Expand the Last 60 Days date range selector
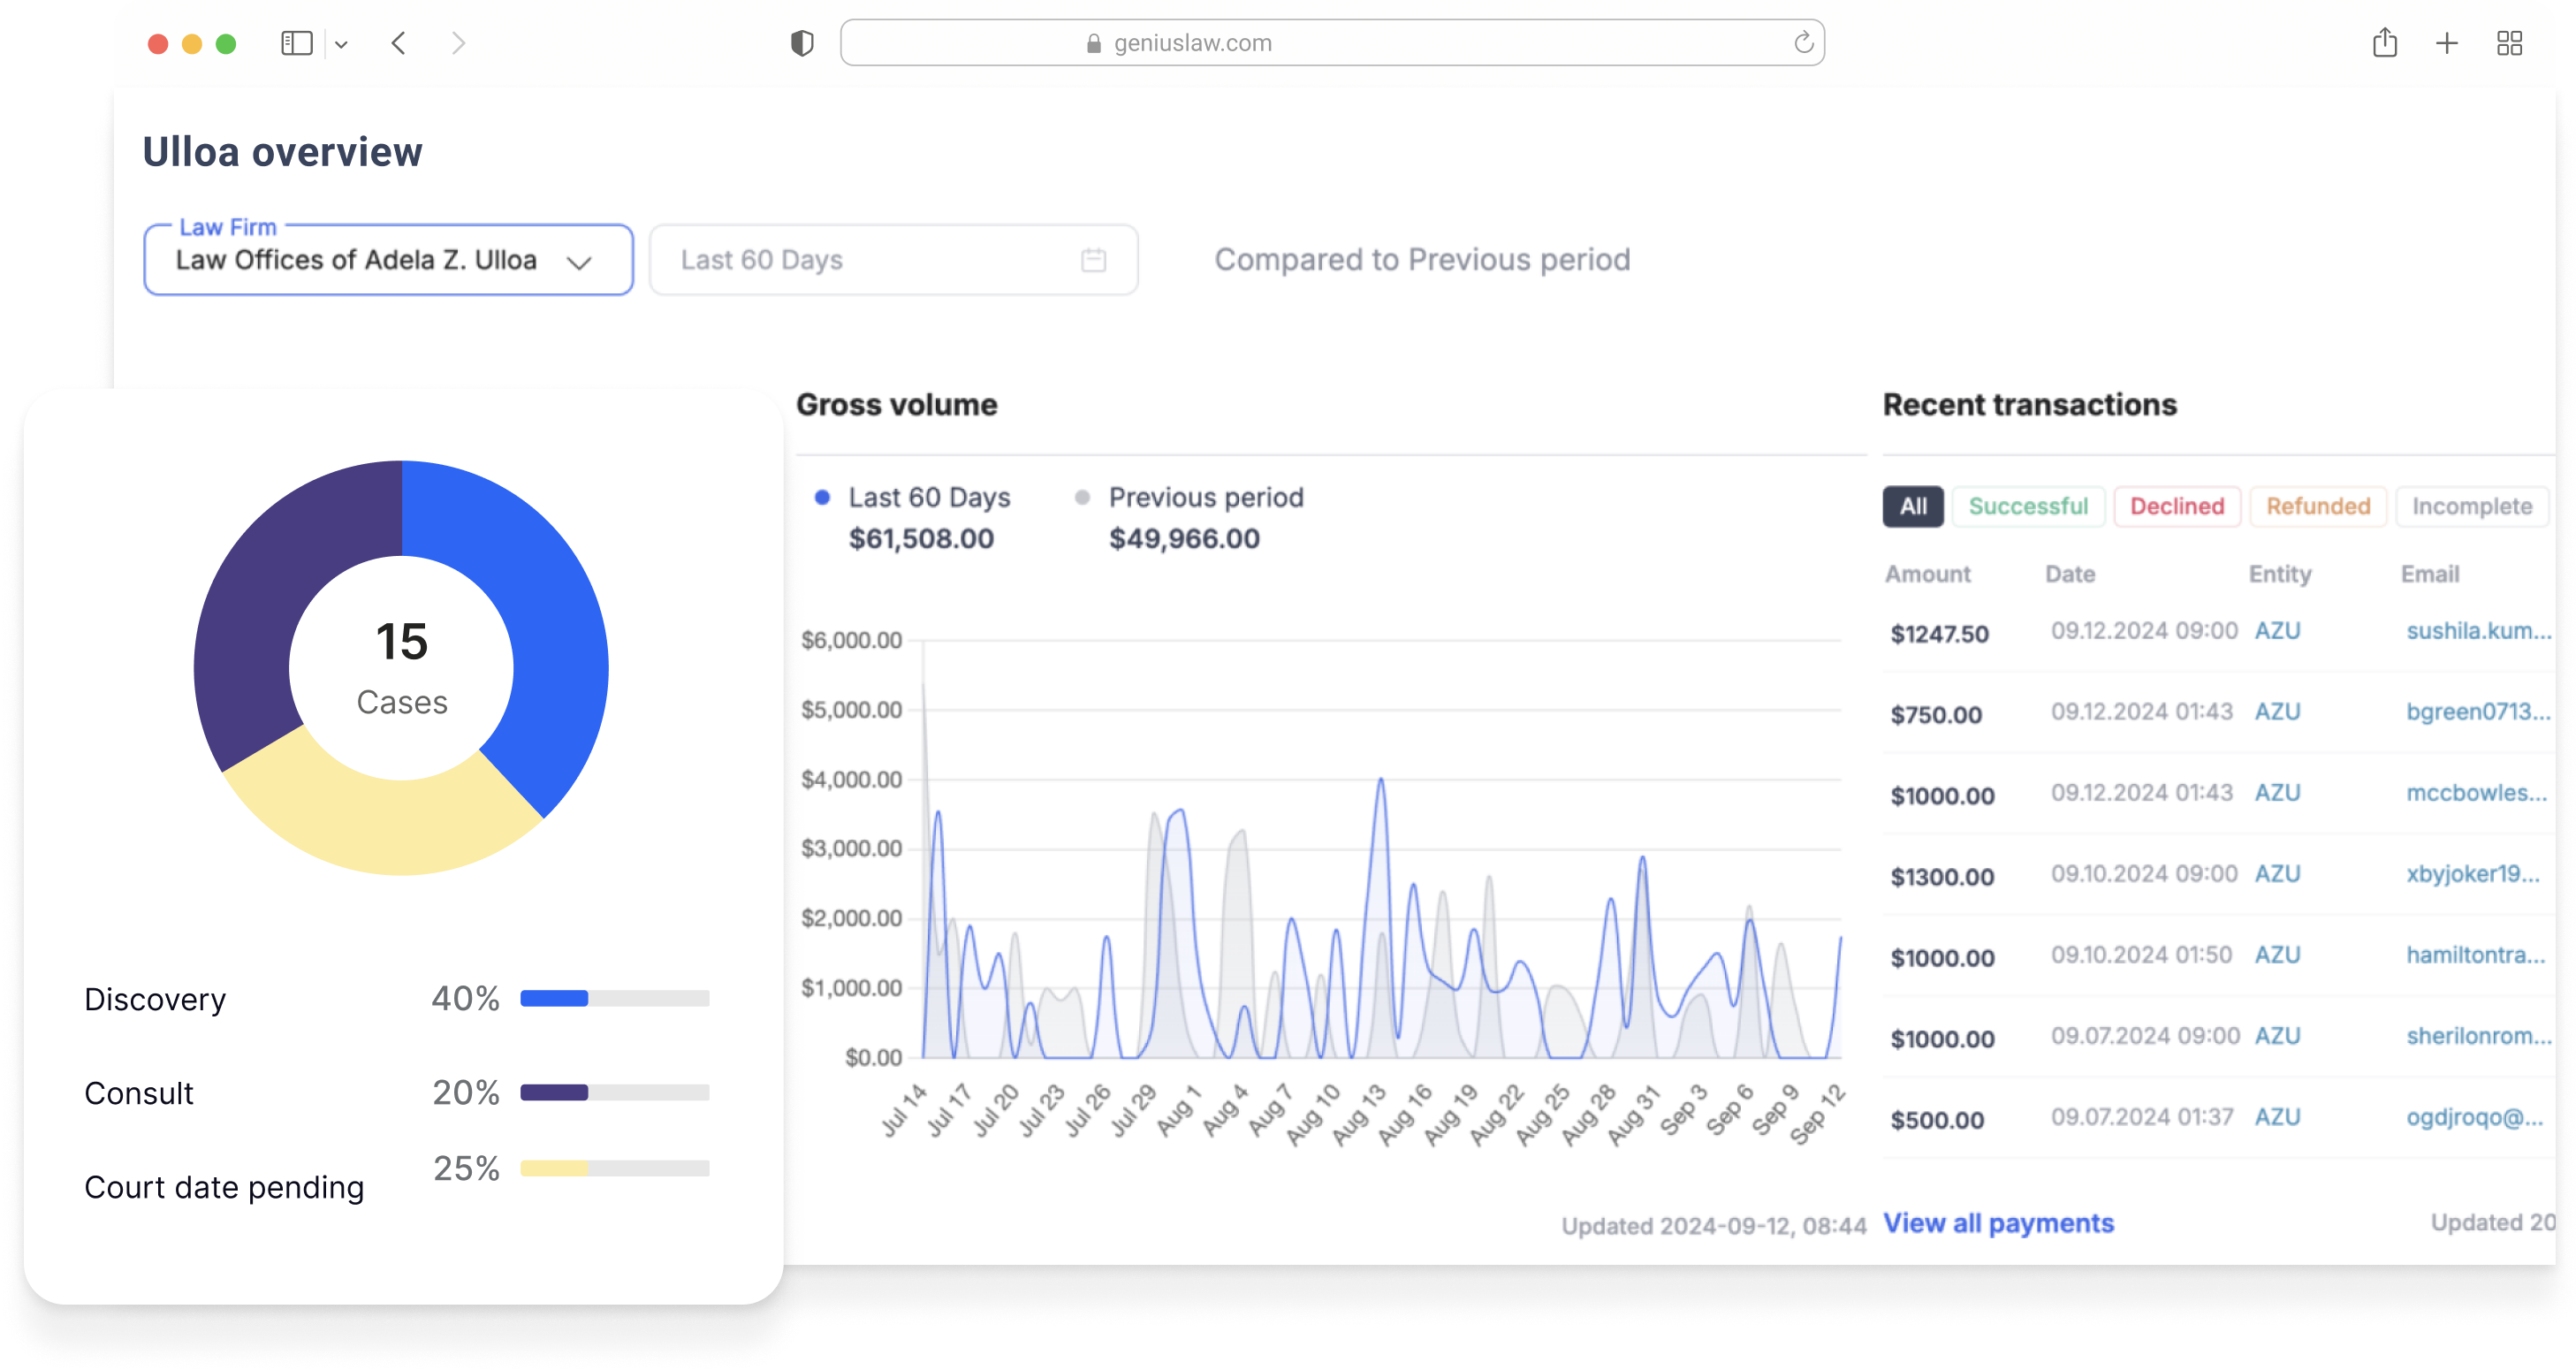 coord(893,260)
